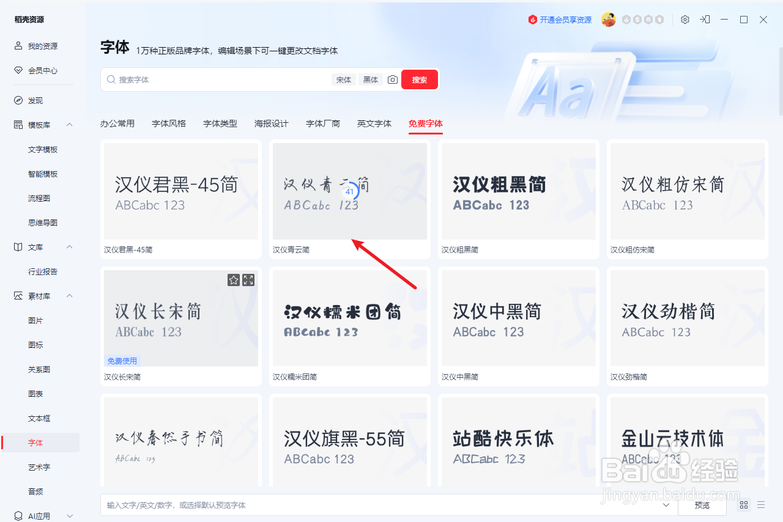The width and height of the screenshot is (783, 522).
Task: Switch to grid view layout
Action: [x=744, y=505]
